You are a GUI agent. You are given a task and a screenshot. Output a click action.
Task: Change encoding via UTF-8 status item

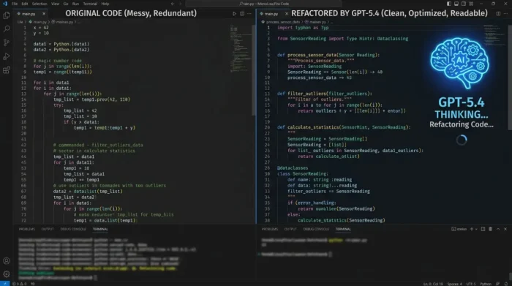point(471,284)
